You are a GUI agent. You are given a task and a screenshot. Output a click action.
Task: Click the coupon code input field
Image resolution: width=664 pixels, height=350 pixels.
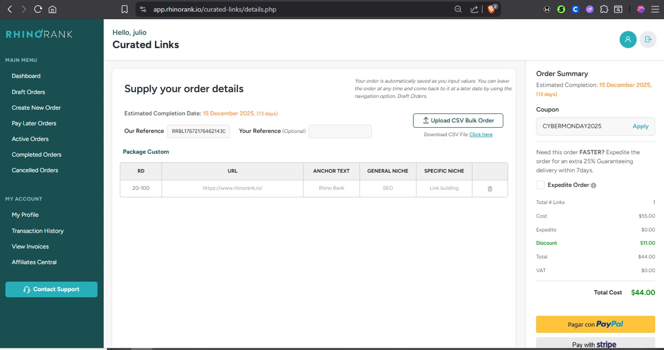point(584,126)
